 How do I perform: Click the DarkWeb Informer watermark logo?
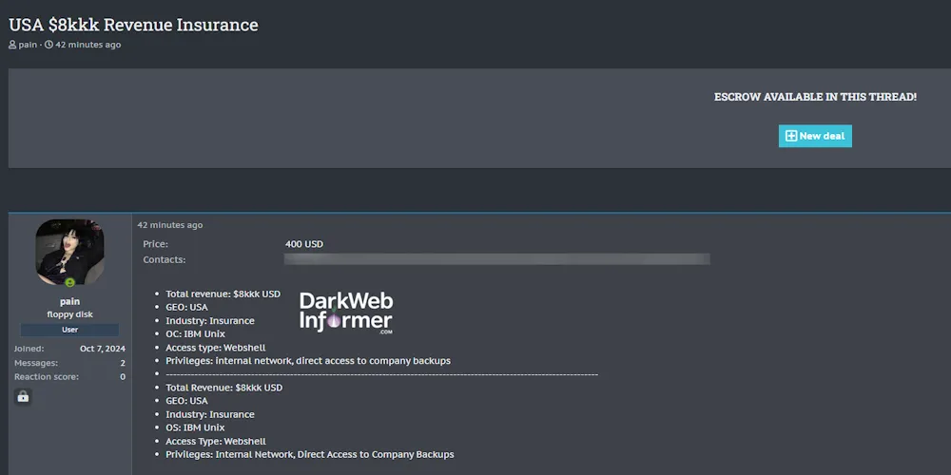click(x=346, y=313)
